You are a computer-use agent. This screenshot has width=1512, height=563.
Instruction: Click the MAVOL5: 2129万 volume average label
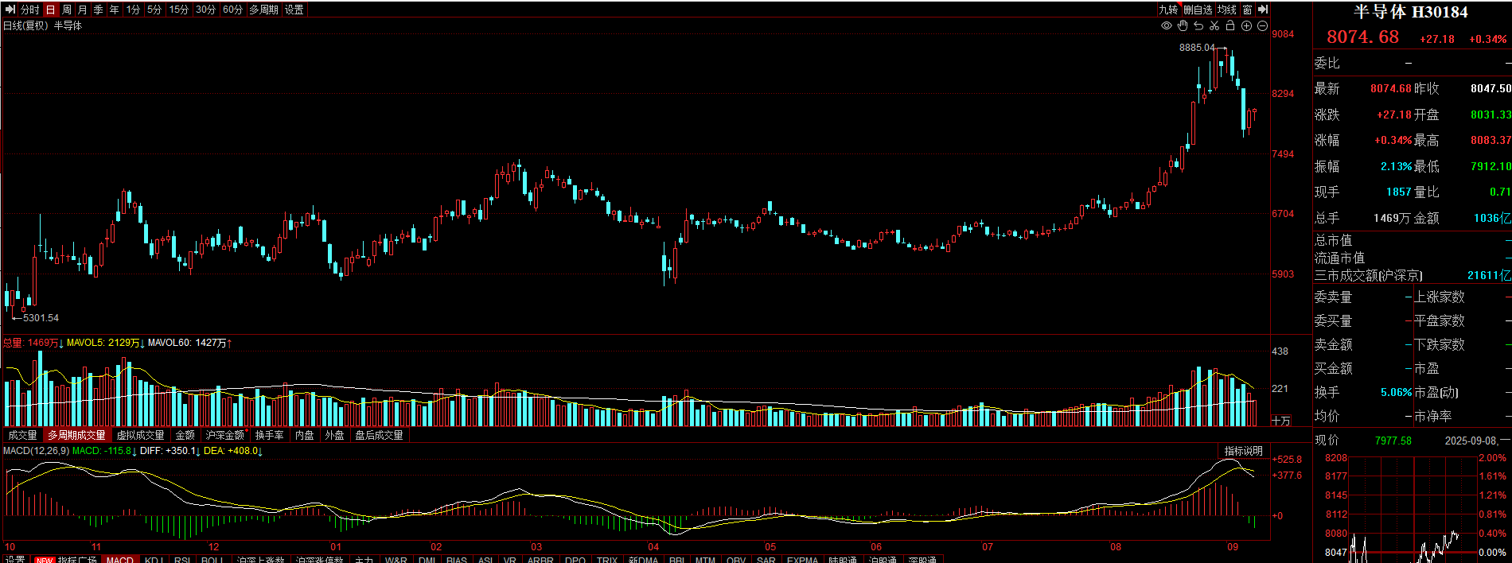(103, 343)
